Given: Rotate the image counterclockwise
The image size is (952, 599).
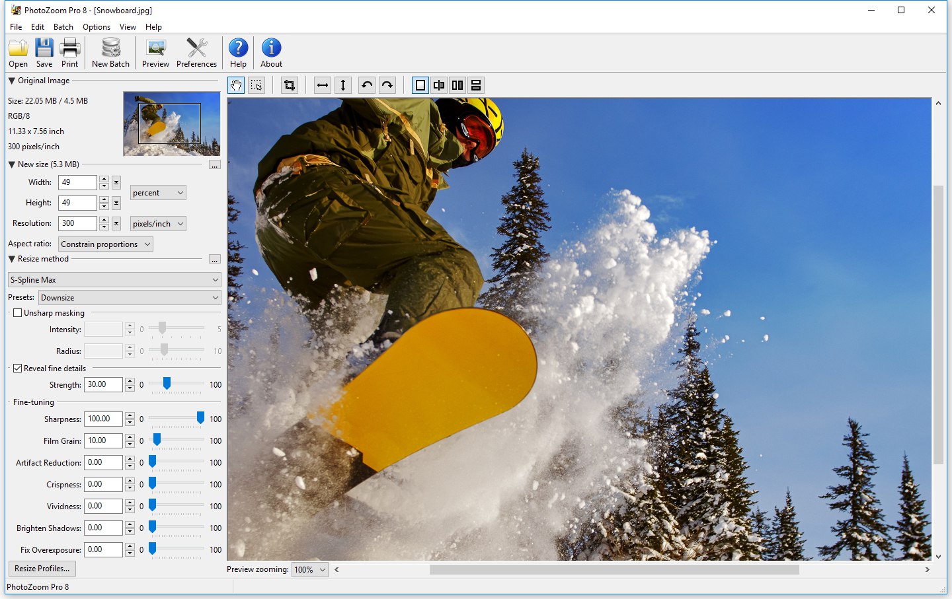Looking at the screenshot, I should coord(366,85).
